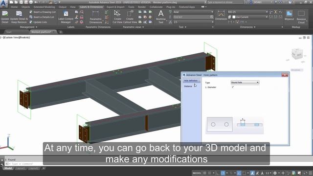The height and width of the screenshot is (176, 313).
Task: Click the Wipeout tool
Action: [289, 16]
